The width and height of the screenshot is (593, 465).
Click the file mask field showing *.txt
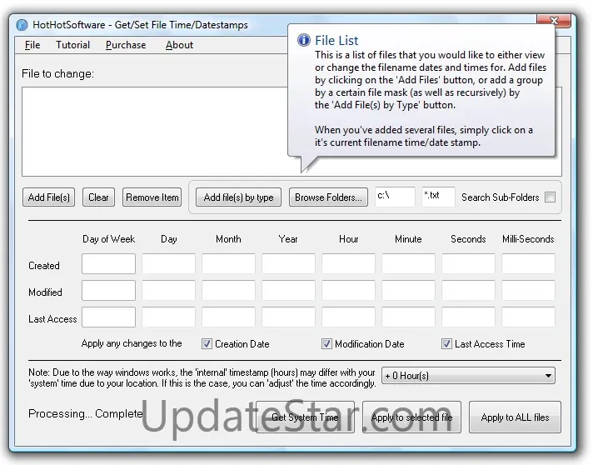point(438,197)
